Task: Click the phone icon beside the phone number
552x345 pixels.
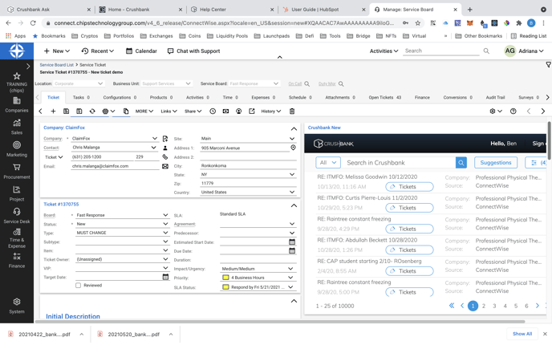Action: tap(165, 157)
